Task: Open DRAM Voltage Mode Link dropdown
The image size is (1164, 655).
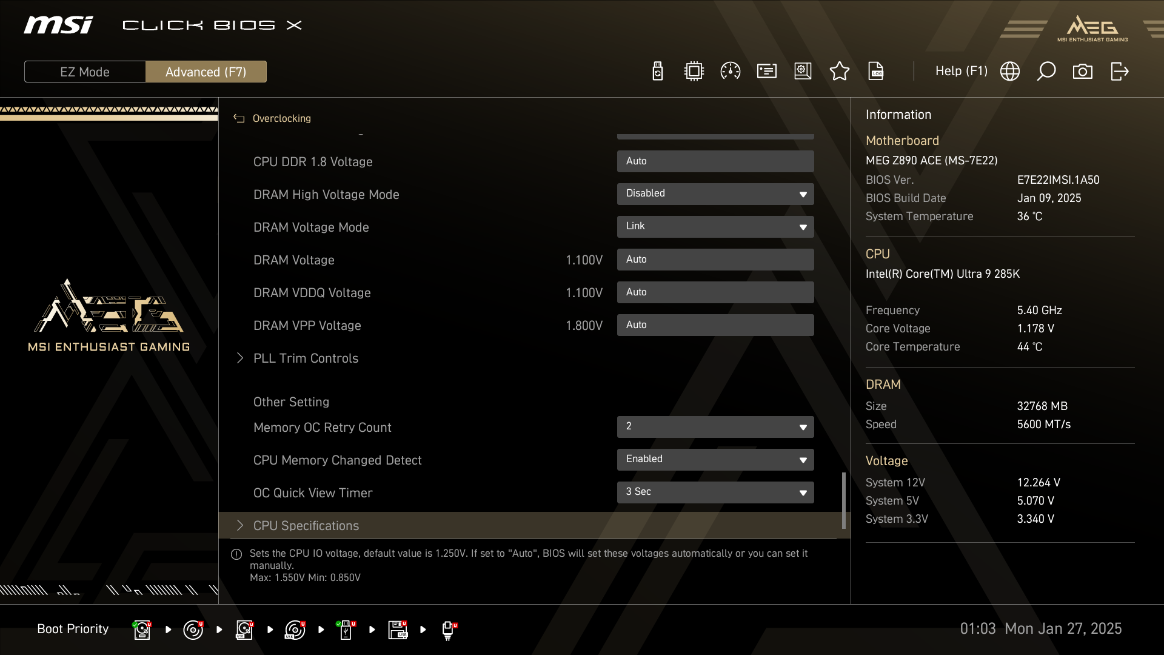Action: [x=715, y=227]
